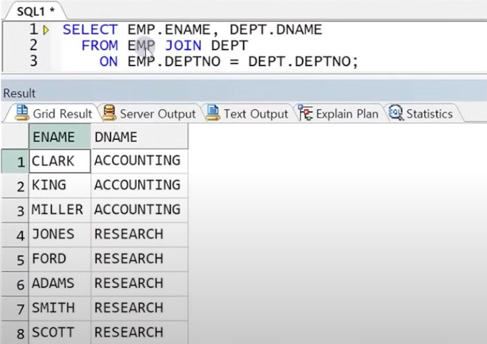Select the RESEARCH cell in FORD's row
The height and width of the screenshot is (344, 487).
pyautogui.click(x=139, y=259)
